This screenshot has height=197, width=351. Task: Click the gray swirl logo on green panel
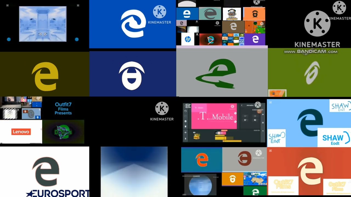pyautogui.click(x=312, y=73)
